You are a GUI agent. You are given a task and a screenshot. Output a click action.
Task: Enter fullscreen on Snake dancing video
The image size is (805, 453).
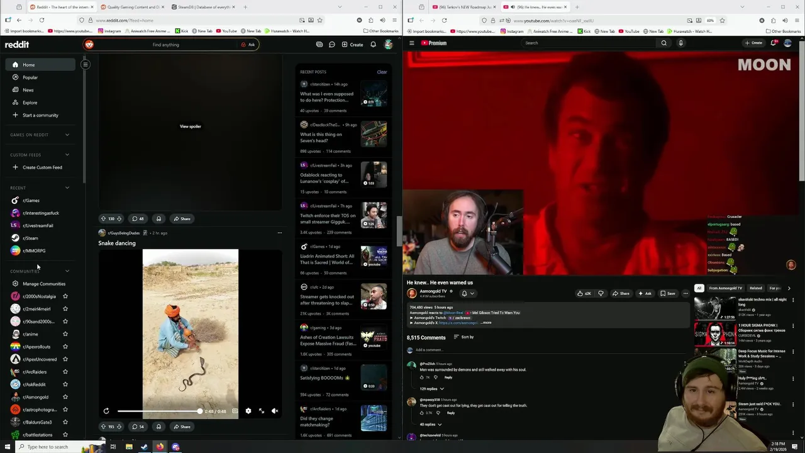(x=262, y=411)
